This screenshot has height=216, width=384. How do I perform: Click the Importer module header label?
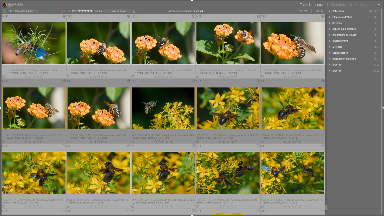click(x=337, y=65)
